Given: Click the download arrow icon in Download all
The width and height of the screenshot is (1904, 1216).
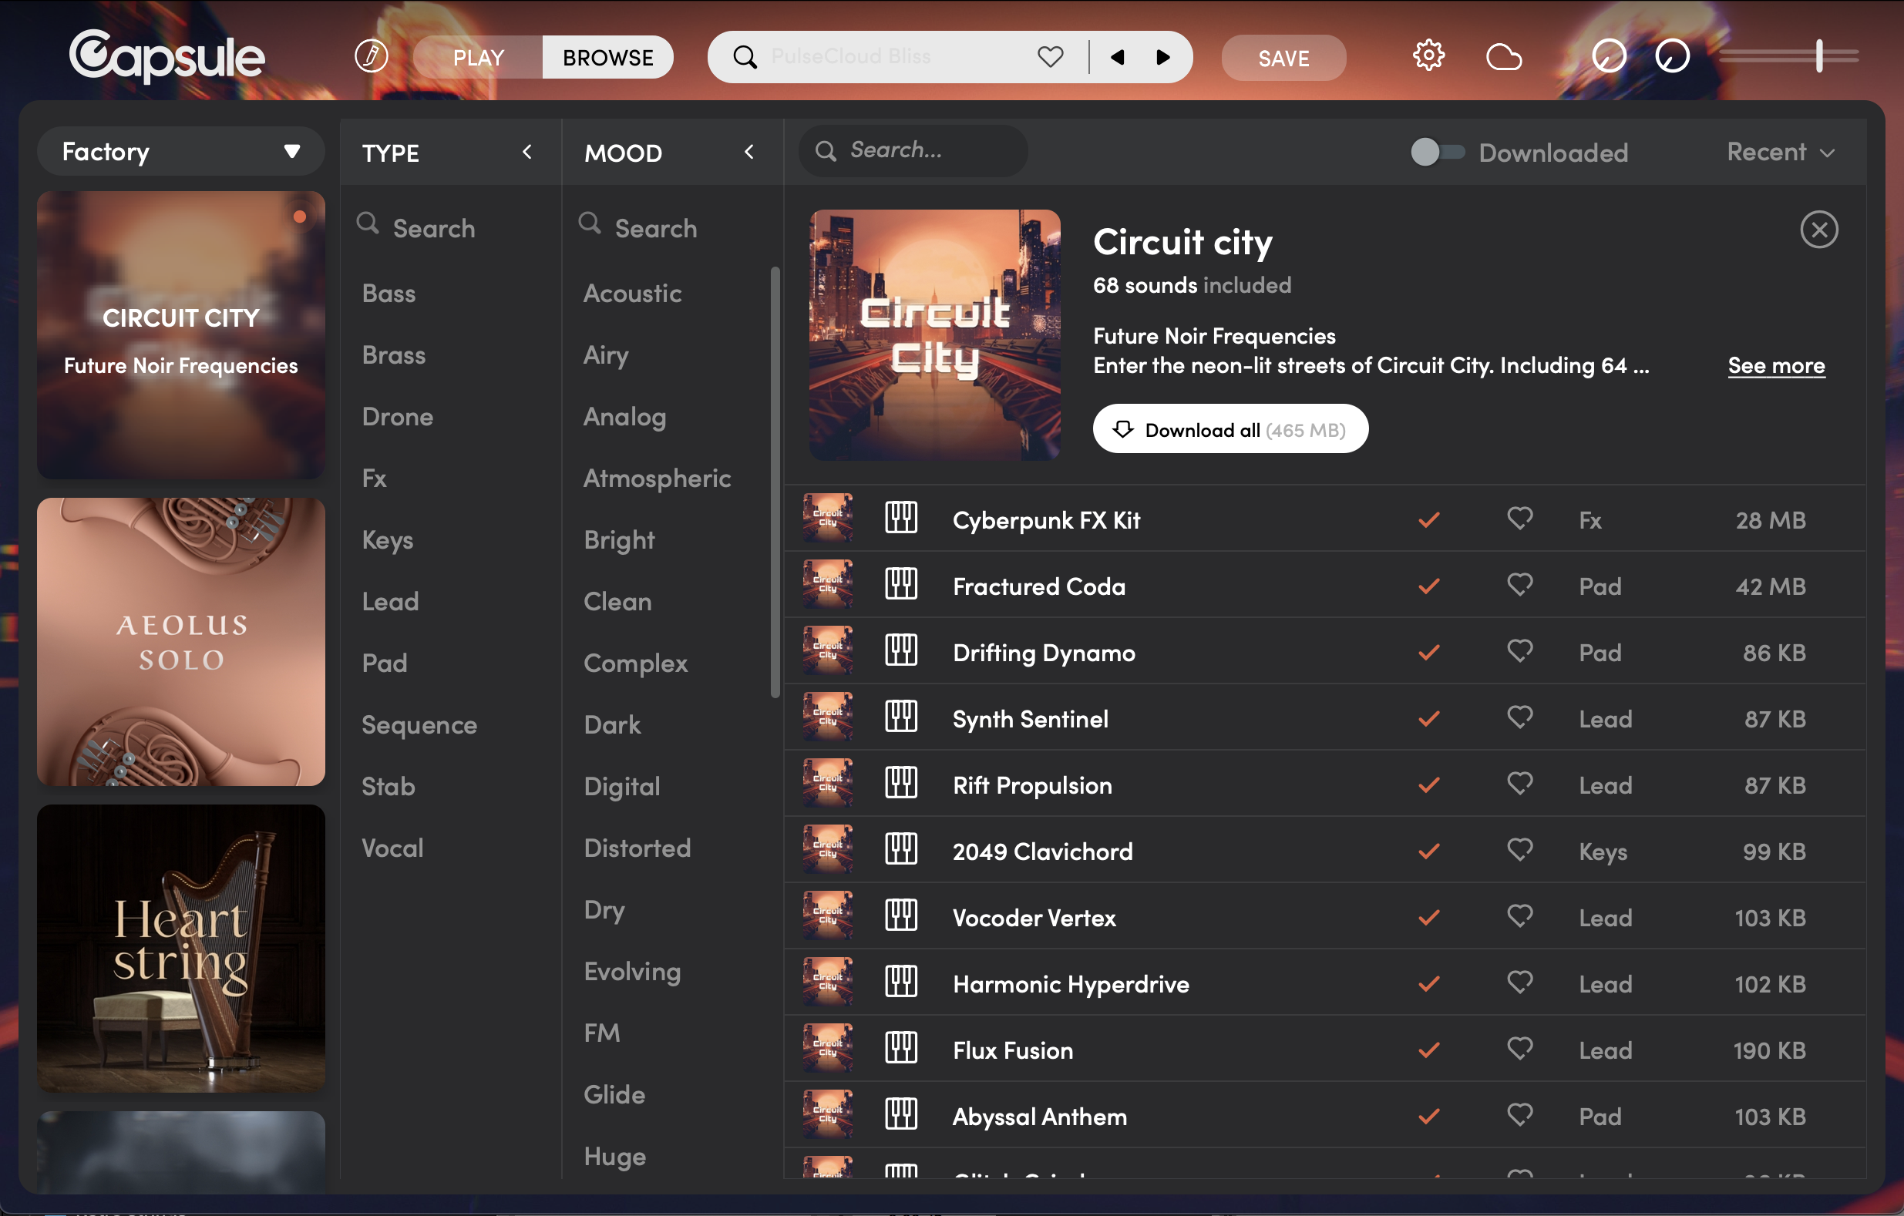Looking at the screenshot, I should coord(1122,429).
